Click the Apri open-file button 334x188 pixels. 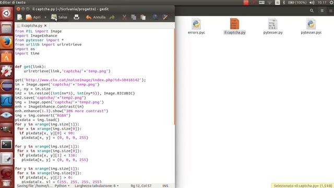(33, 17)
